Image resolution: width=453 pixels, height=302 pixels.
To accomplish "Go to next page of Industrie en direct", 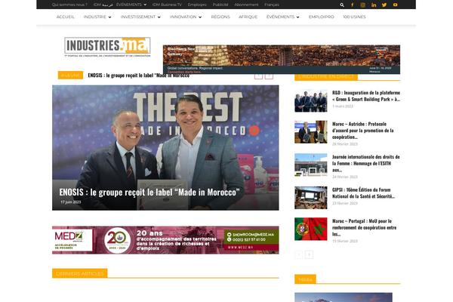I will 309,254.
